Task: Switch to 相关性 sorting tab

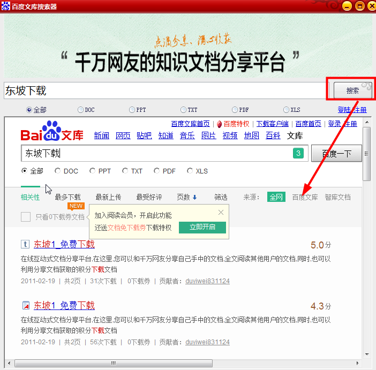Action: [30, 197]
